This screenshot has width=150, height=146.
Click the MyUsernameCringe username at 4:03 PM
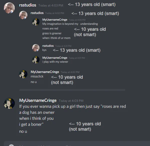coord(38,101)
